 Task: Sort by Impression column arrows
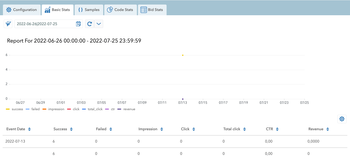click(x=162, y=129)
